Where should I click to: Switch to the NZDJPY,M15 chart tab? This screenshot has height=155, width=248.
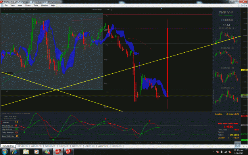(117, 146)
